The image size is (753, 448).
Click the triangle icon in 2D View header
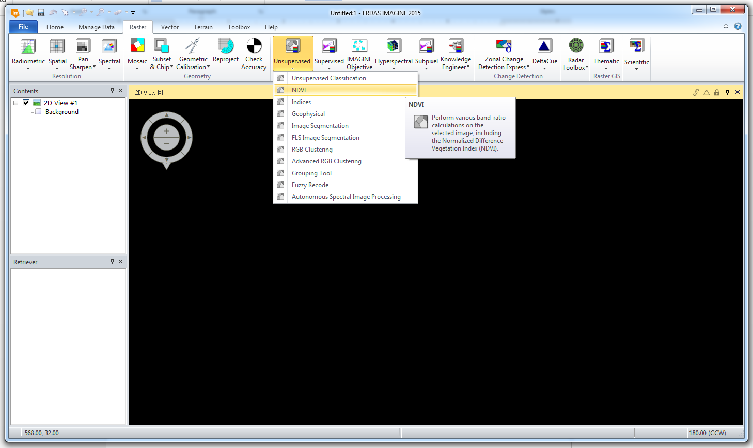click(707, 92)
